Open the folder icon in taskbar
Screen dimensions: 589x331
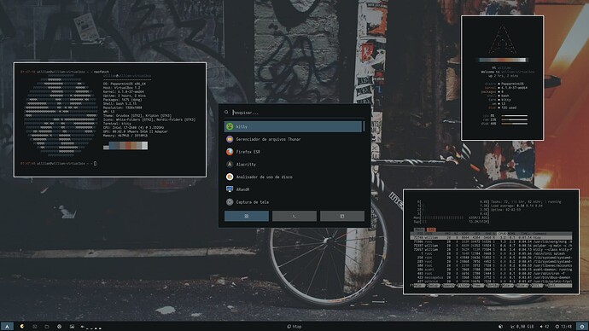47,327
